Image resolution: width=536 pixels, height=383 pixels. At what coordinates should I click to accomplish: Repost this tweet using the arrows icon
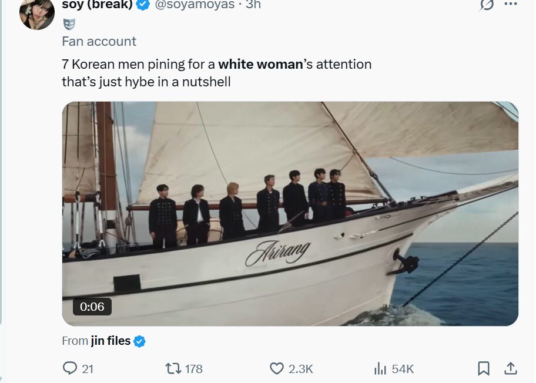pos(173,368)
